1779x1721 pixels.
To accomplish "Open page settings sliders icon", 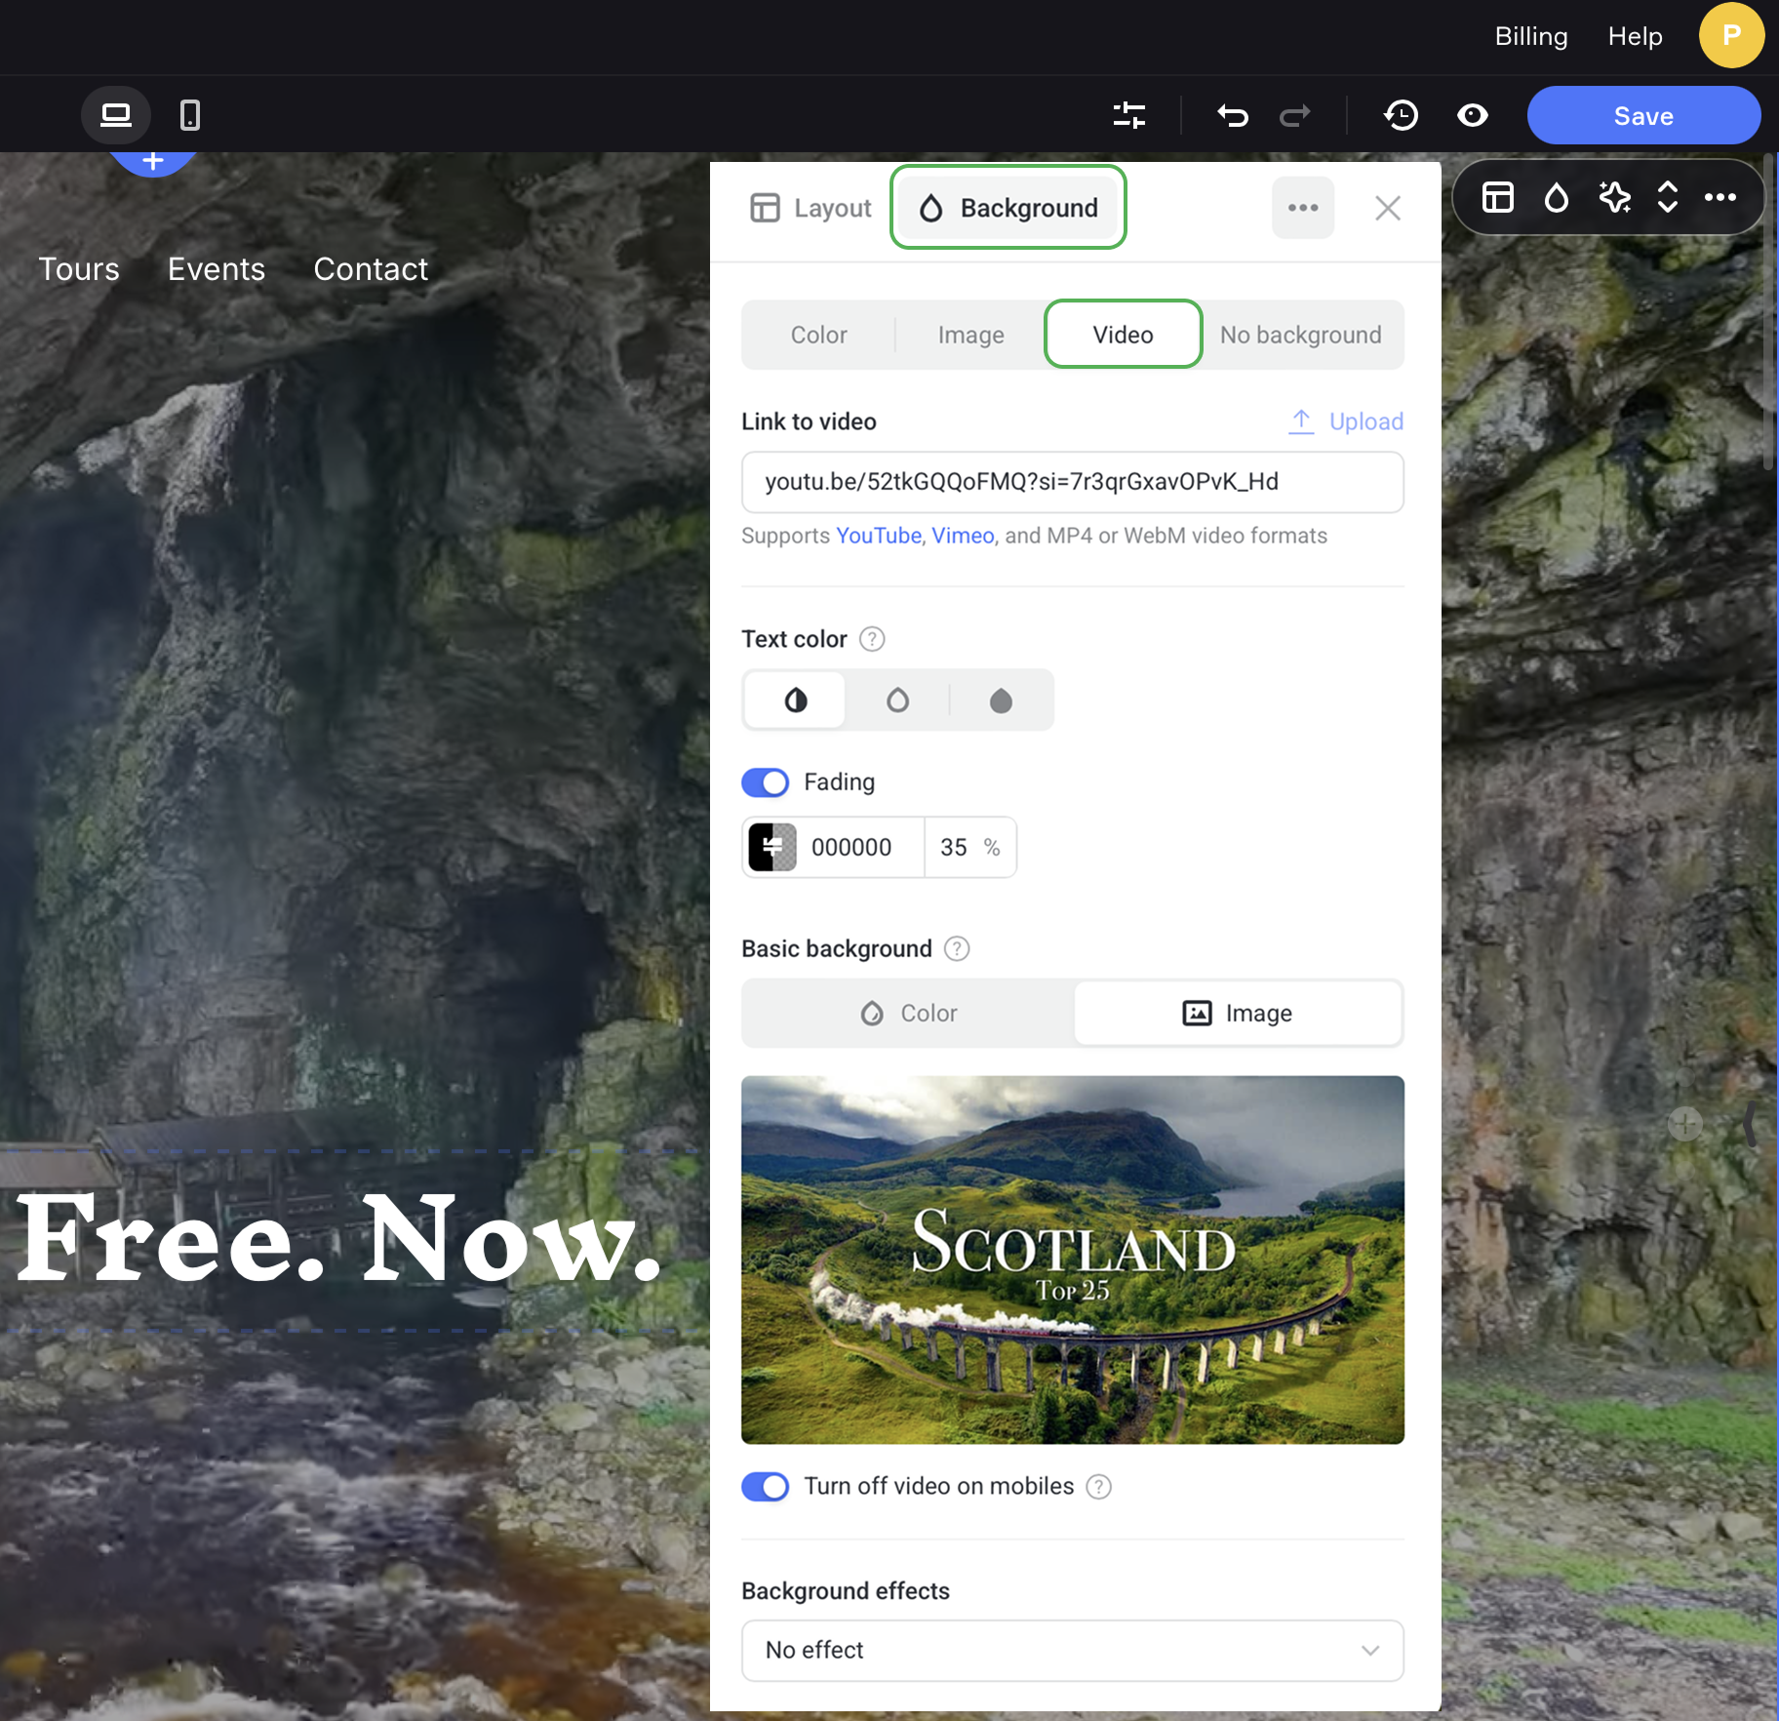I will (x=1128, y=115).
